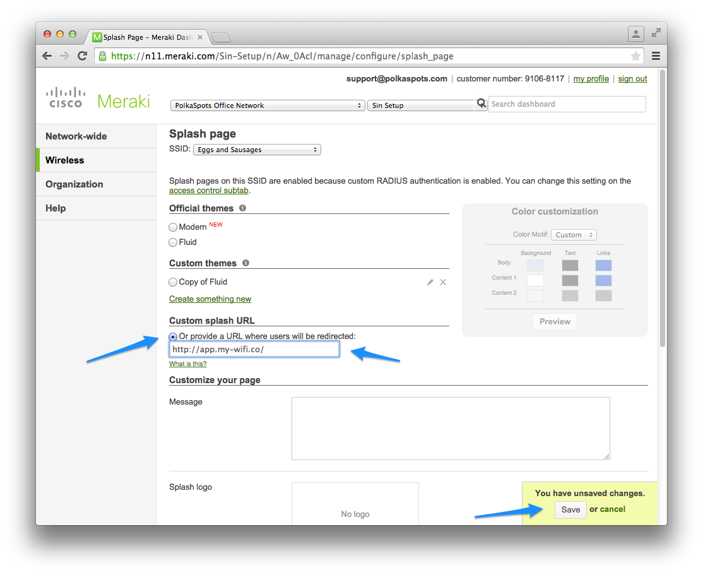Toggle fullscreen with the expand arrows icon
703x575 pixels.
pos(656,33)
